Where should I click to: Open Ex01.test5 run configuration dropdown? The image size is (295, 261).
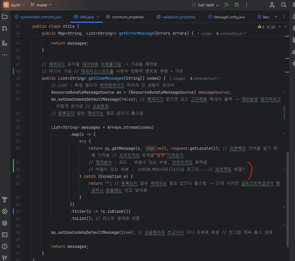pyautogui.click(x=205, y=5)
